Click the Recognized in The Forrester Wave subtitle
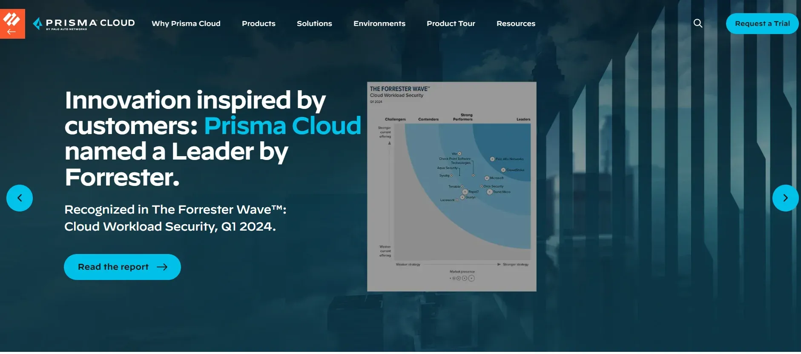 (175, 218)
